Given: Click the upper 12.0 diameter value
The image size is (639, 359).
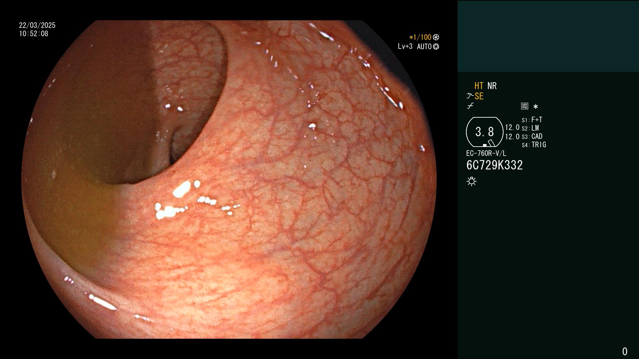Looking at the screenshot, I should click(512, 127).
